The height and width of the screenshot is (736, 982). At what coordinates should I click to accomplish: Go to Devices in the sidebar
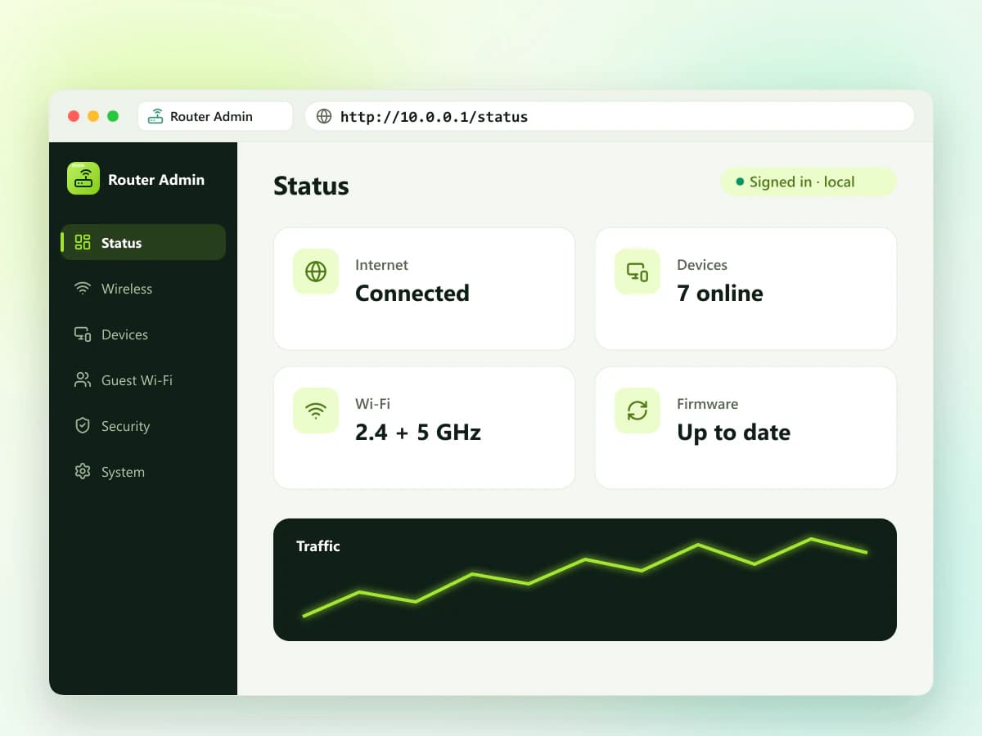(143, 334)
